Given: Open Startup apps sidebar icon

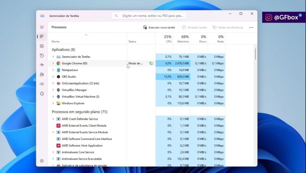Looking at the screenshot, I should tap(42, 65).
